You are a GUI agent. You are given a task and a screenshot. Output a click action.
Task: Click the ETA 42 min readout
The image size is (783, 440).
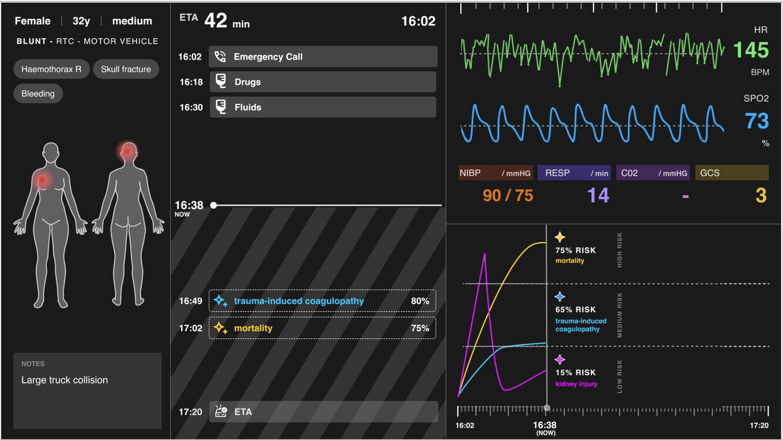point(215,21)
